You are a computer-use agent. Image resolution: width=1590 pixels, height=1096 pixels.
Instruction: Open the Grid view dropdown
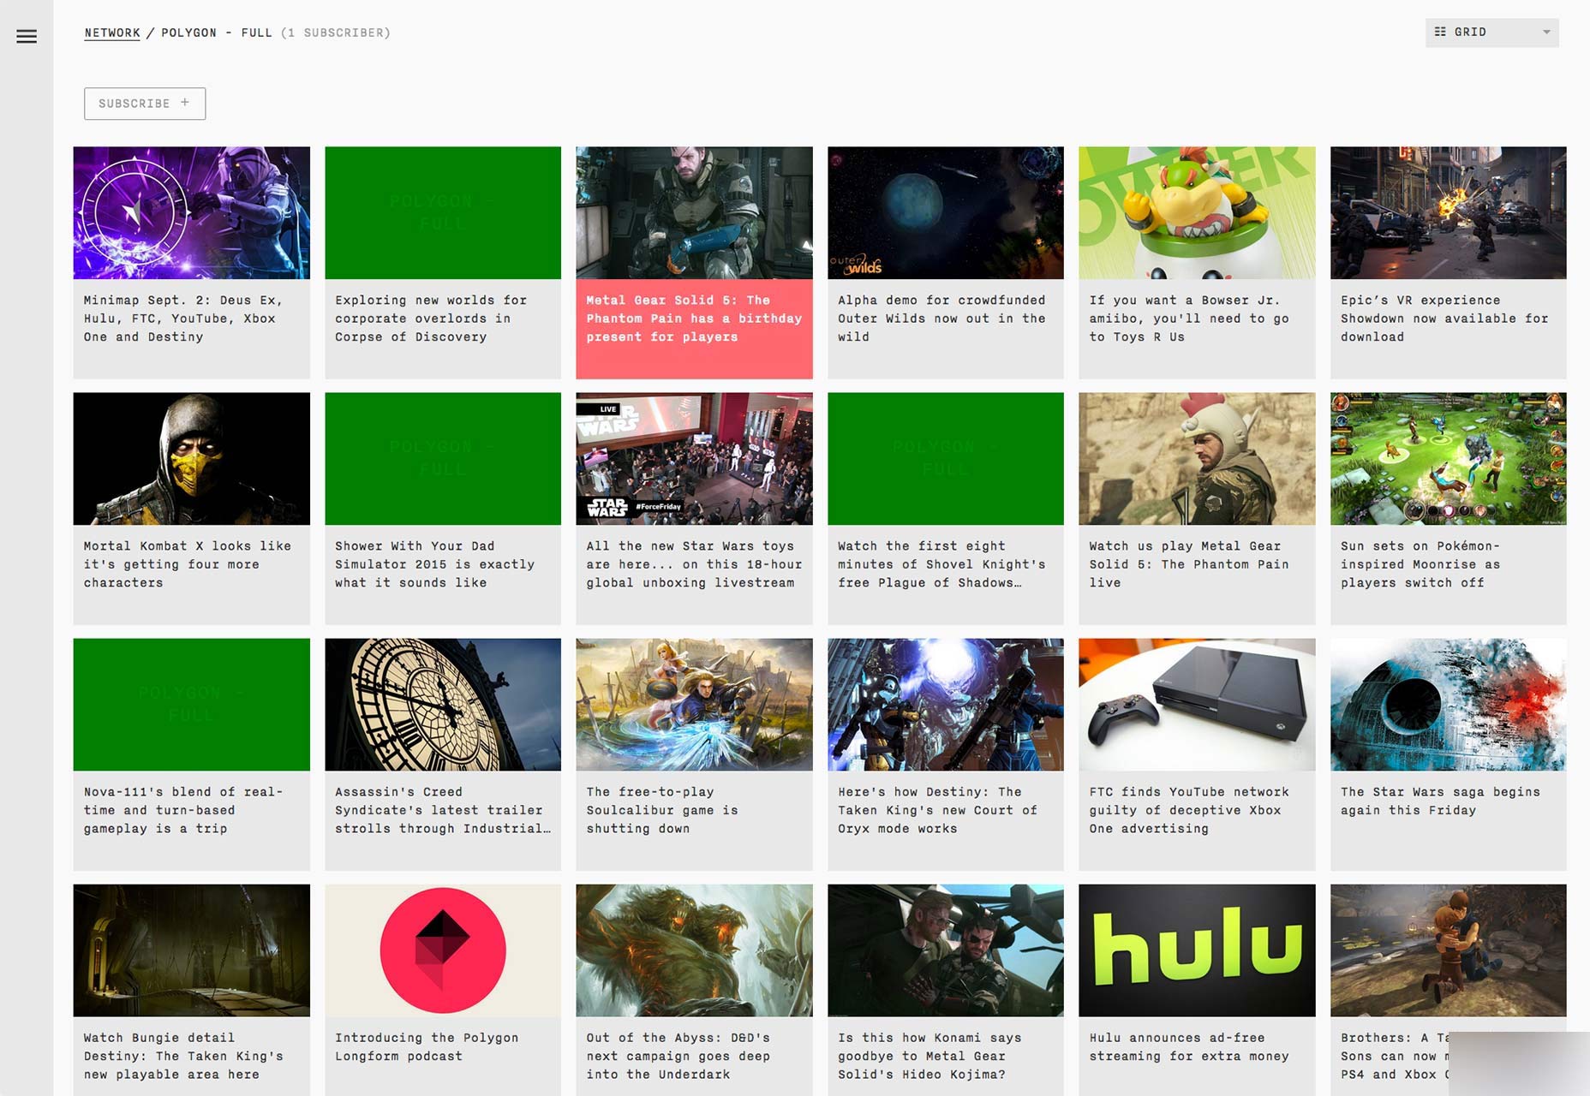tap(1491, 33)
